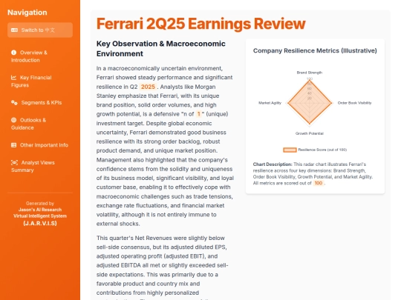The image size is (401, 300).
Task: Click the gears icon beside Segments & KPIs
Action: coord(14,102)
